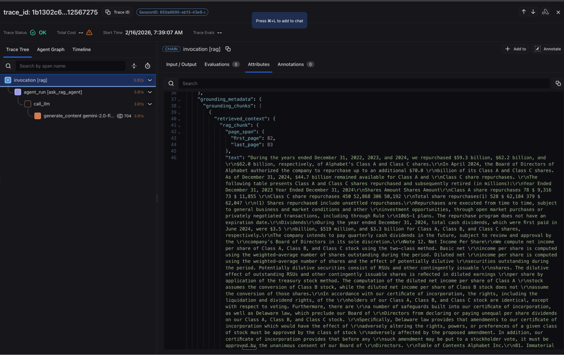
Task: Fold JSON line 37 grounding_metadata
Action: point(179,100)
